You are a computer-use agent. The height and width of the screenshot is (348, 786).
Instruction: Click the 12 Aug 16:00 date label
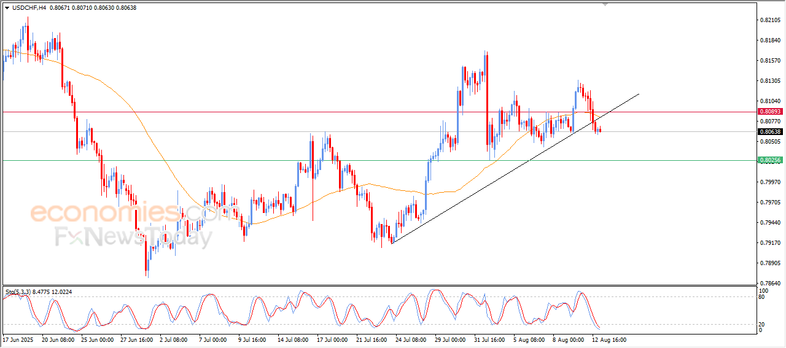610,339
